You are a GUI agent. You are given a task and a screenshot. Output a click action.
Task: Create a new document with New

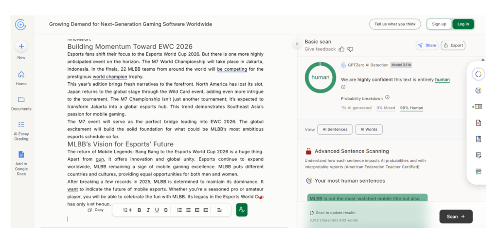click(x=21, y=47)
